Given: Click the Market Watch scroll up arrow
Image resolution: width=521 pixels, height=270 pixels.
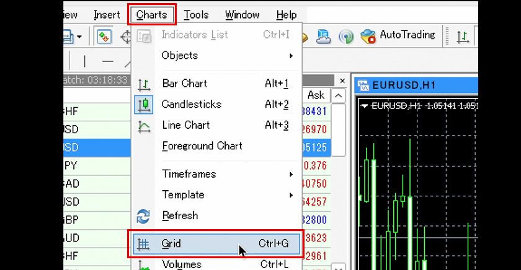Looking at the screenshot, I should 338,96.
